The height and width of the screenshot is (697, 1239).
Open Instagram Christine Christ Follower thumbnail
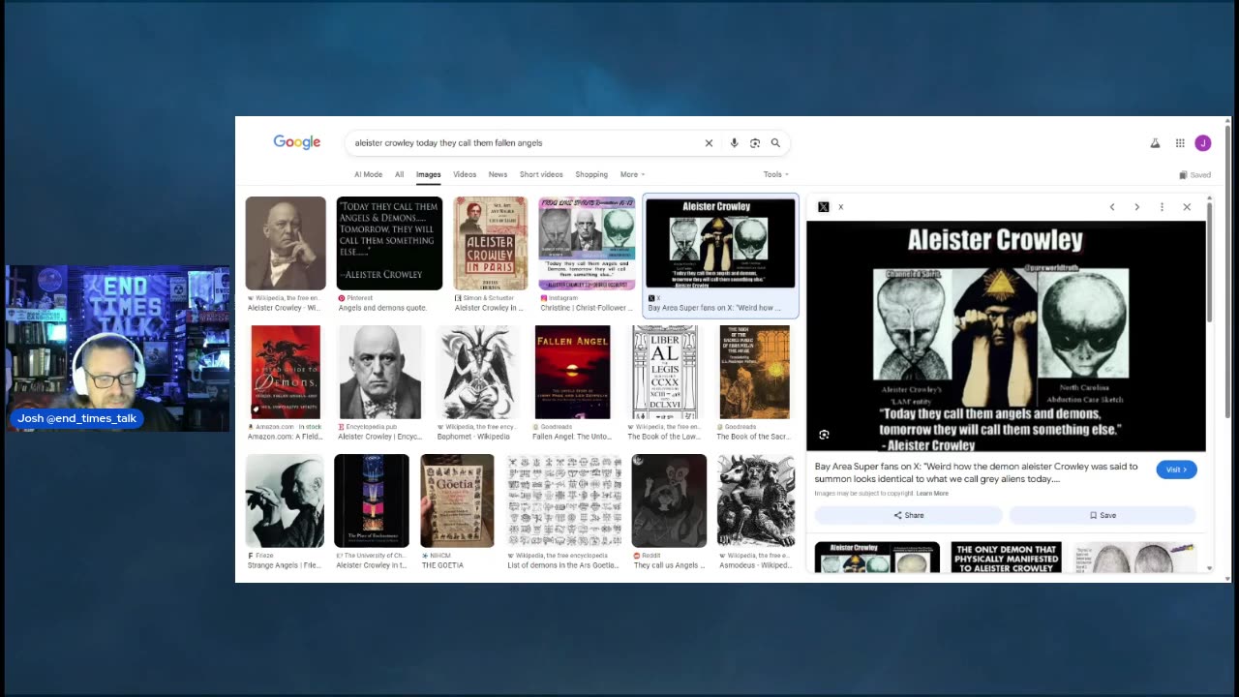coord(587,243)
